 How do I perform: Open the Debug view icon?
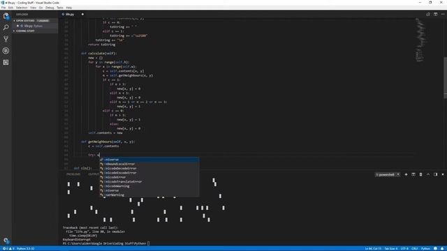[6, 51]
